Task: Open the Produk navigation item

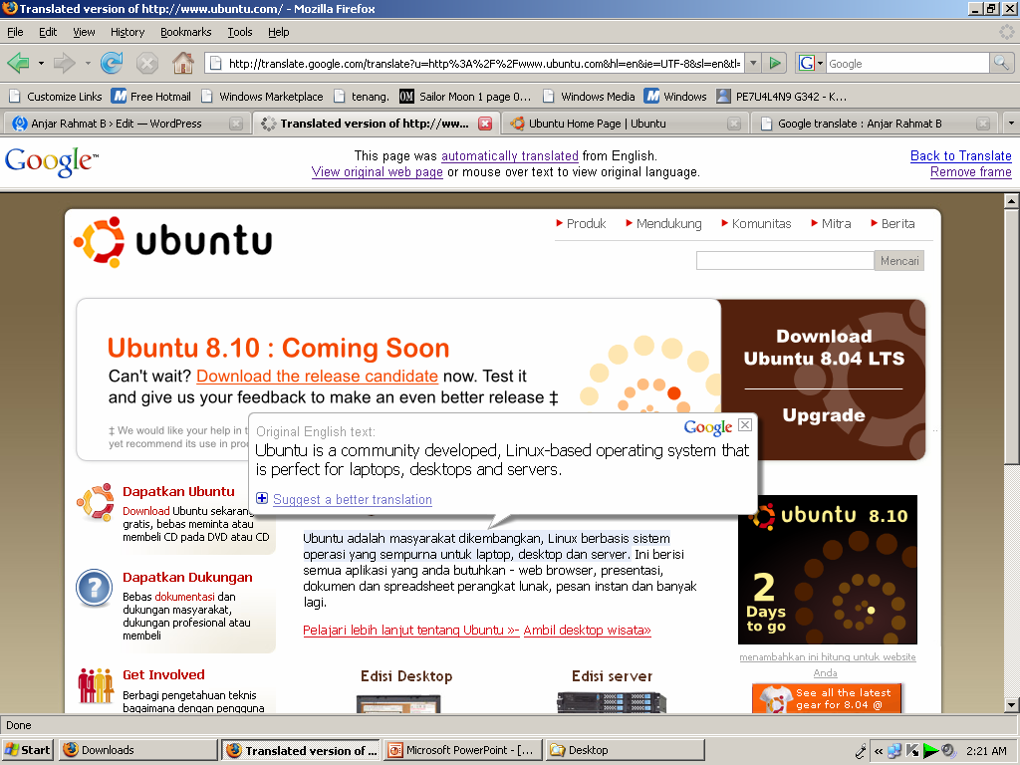Action: 581,224
